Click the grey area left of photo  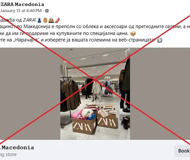pos(30,94)
